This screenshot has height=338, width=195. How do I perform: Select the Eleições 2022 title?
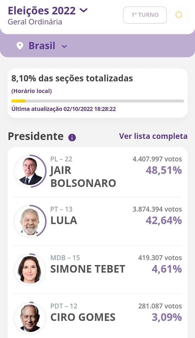coord(42,11)
